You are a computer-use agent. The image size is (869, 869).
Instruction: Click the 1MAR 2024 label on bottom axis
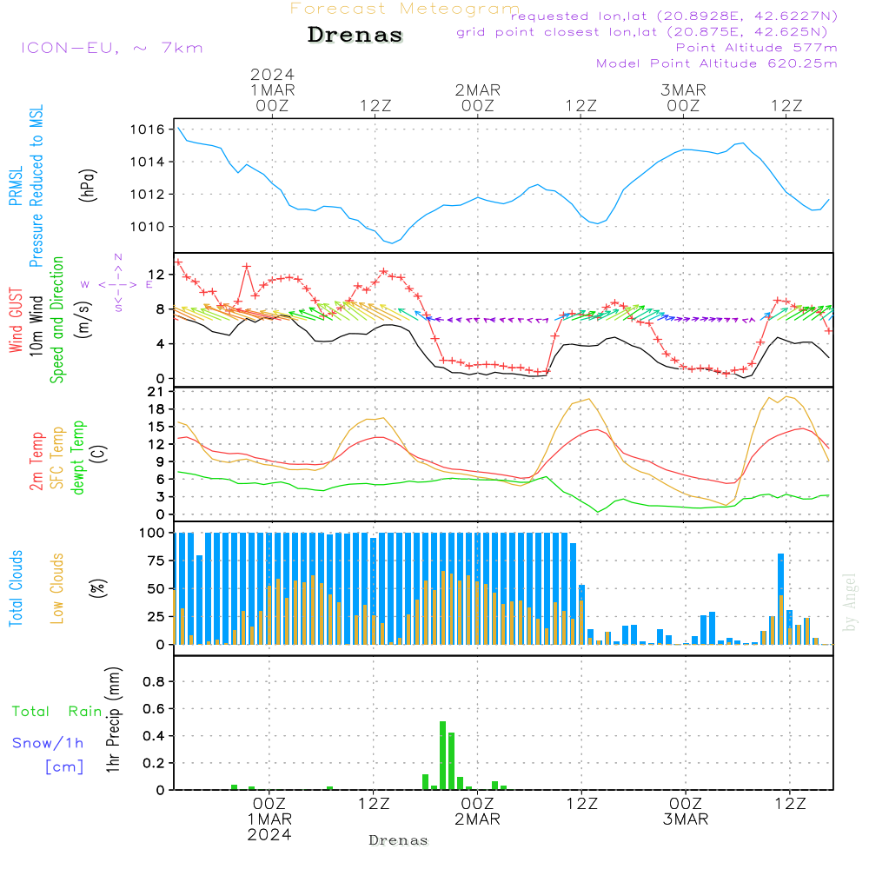click(271, 826)
